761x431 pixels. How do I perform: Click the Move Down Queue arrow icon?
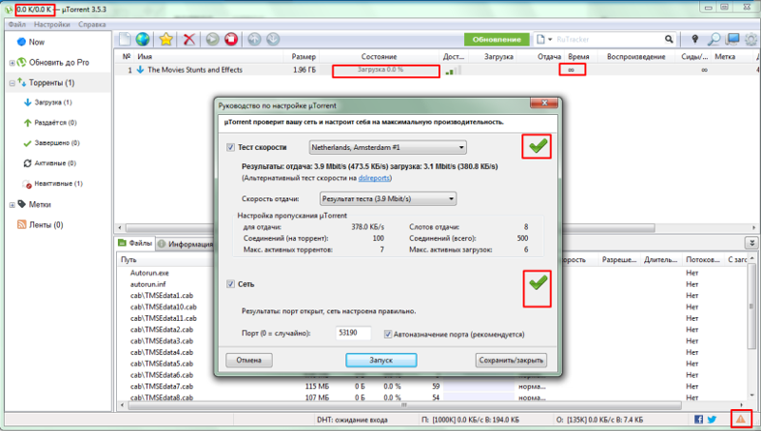(273, 39)
